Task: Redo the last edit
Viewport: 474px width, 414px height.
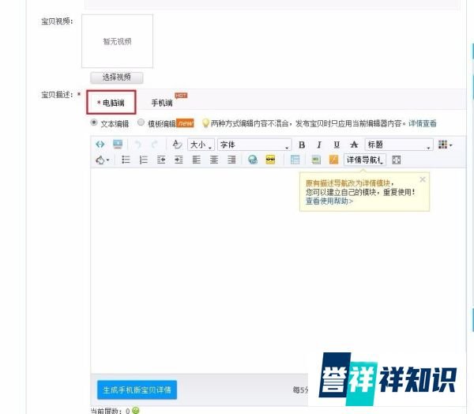Action: point(155,145)
